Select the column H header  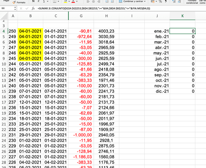106,16
